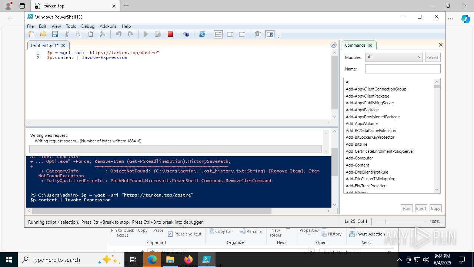Open a new browser tab with the plus icon
Screen dimensions: 474x267
[126, 6]
